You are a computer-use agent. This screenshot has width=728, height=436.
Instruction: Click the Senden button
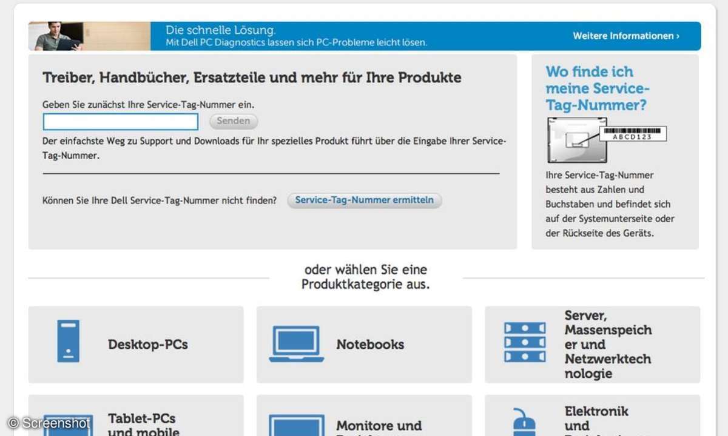pos(234,121)
